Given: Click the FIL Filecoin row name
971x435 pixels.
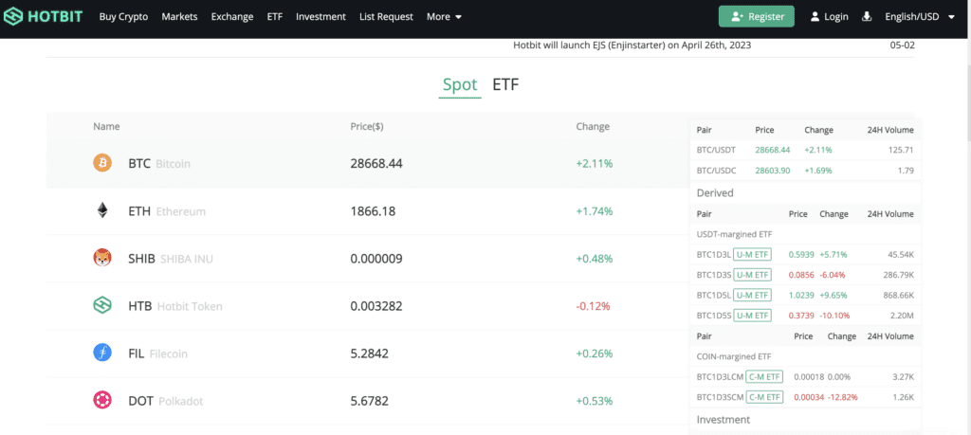Looking at the screenshot, I should click(x=158, y=353).
